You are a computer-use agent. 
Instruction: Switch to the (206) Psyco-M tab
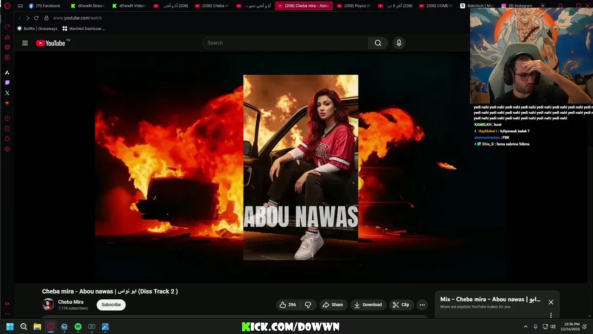pyautogui.click(x=353, y=6)
